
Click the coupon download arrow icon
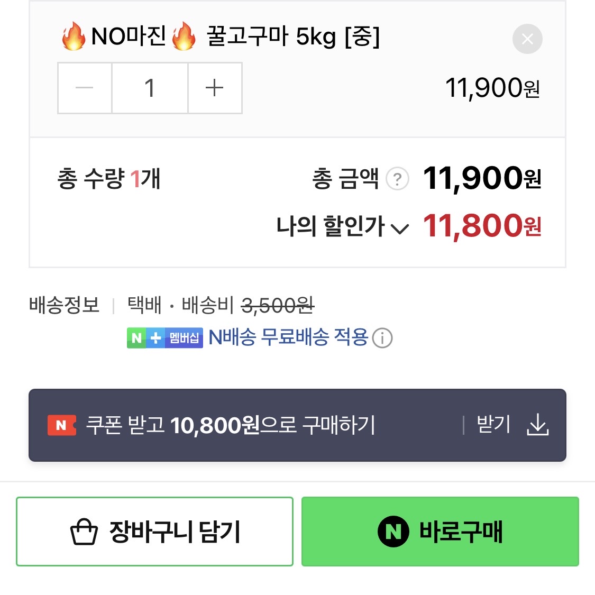click(538, 425)
